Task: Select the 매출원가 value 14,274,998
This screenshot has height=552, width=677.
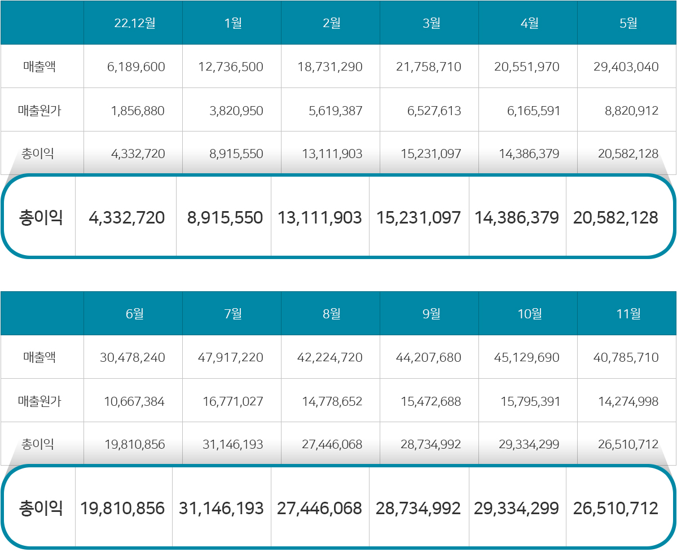Action: pos(628,401)
